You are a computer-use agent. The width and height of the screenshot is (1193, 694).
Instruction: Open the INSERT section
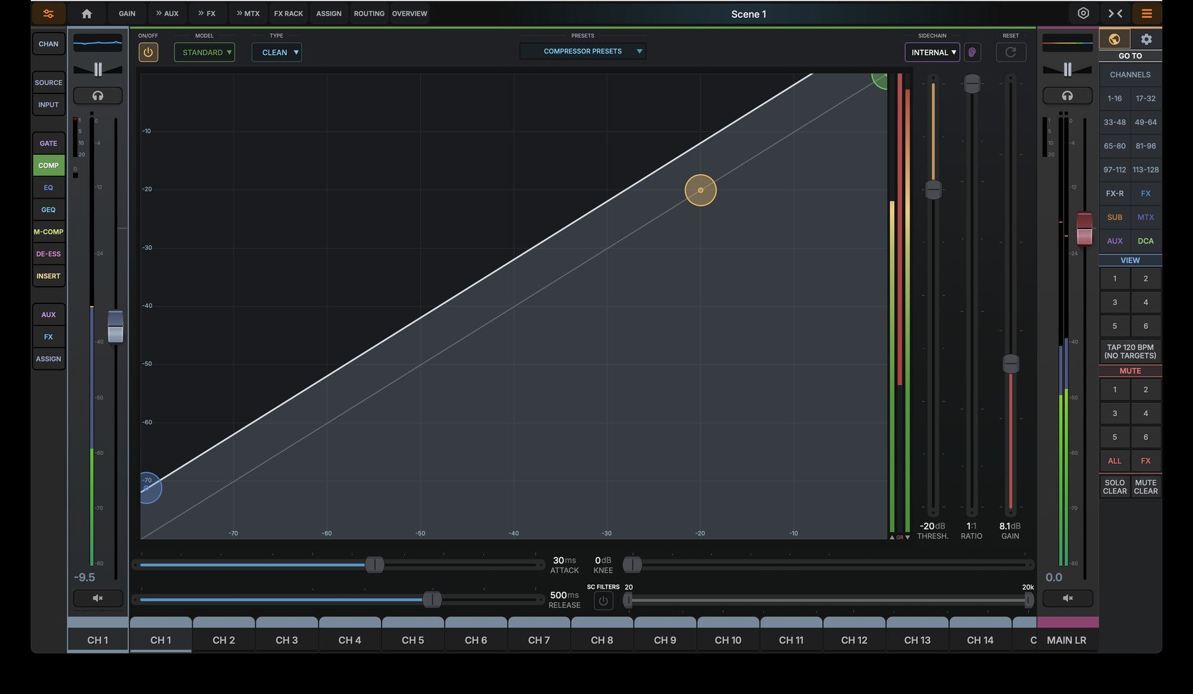(48, 275)
